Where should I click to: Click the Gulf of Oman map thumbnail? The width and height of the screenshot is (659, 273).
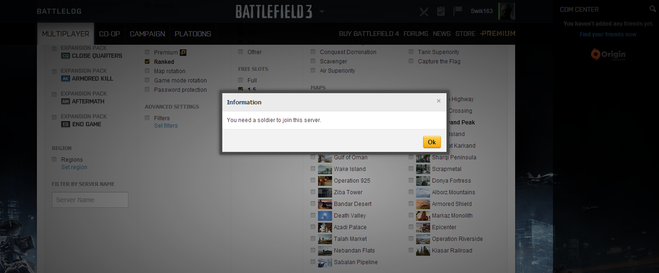pos(325,157)
